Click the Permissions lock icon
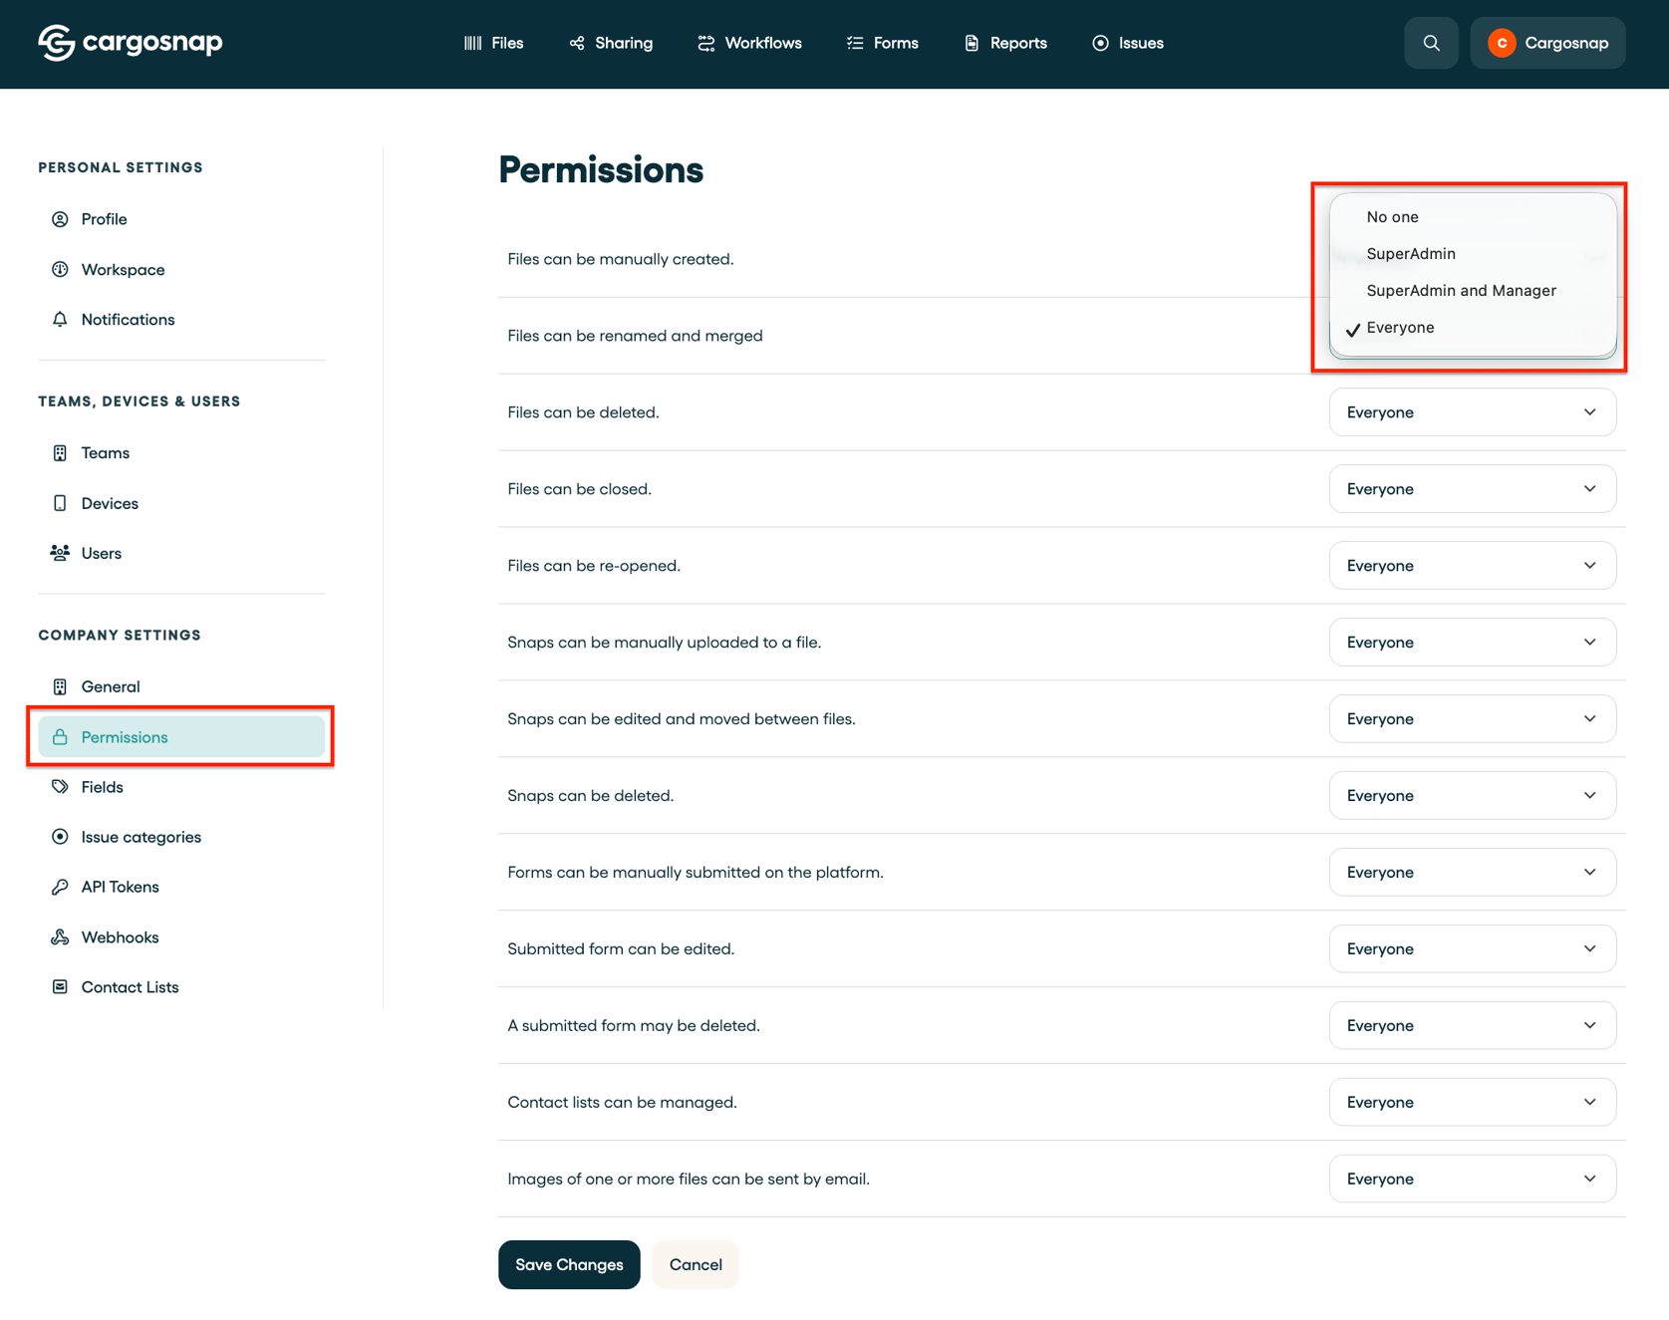The image size is (1669, 1320). 60,737
